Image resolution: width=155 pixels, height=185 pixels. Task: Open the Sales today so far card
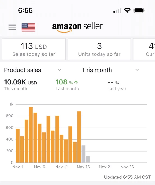click(x=34, y=49)
